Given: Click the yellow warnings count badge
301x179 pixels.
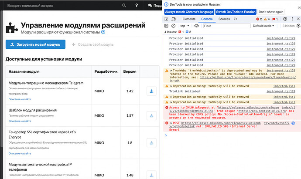Looking at the screenshot, I should (267, 19).
